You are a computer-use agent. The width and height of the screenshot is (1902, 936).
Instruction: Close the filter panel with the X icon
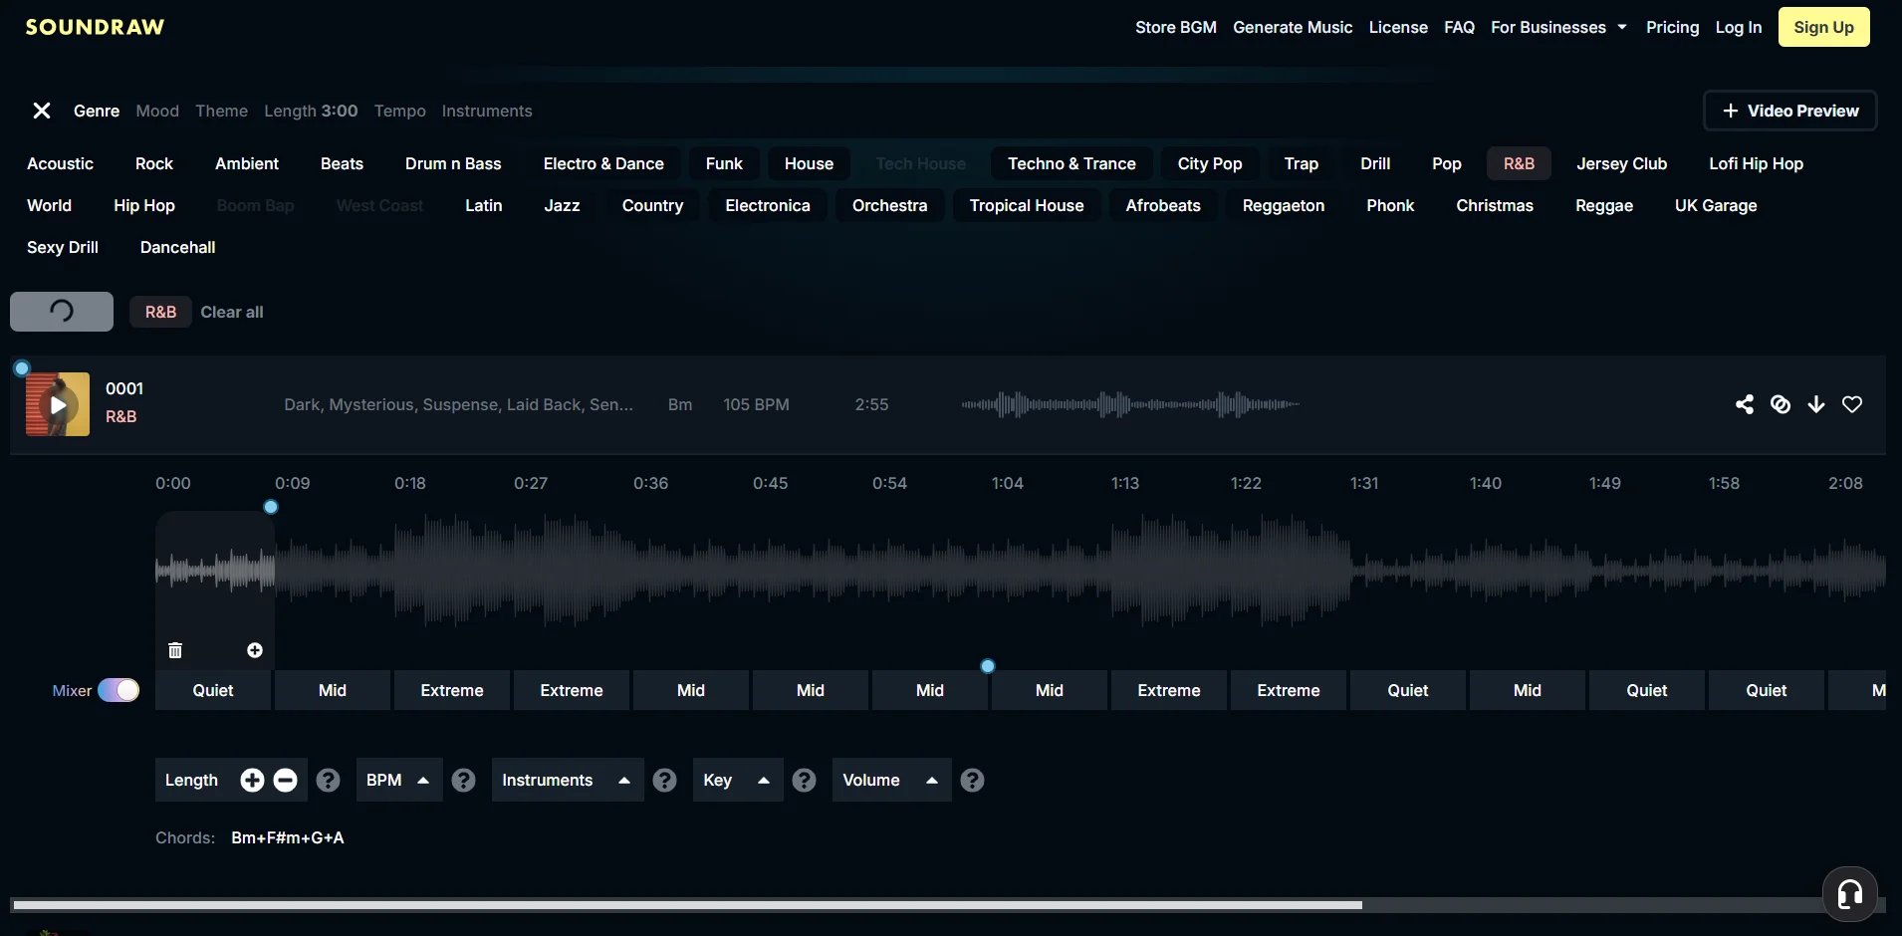[42, 111]
